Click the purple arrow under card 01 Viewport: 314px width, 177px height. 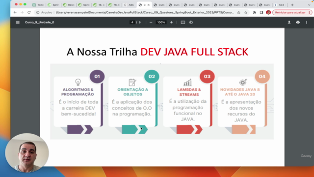80,129
